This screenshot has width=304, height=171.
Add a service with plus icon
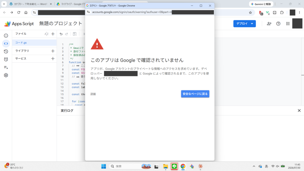53,58
